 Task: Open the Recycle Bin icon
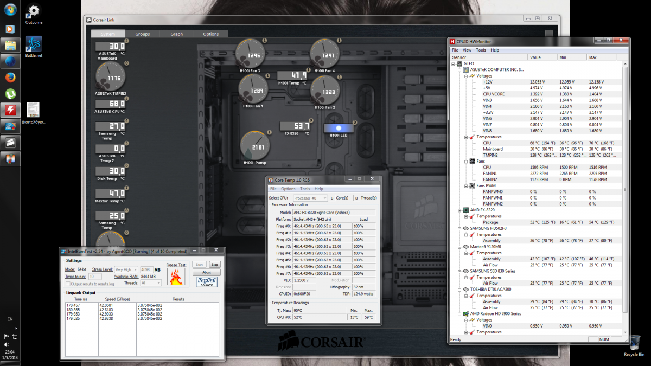(634, 345)
